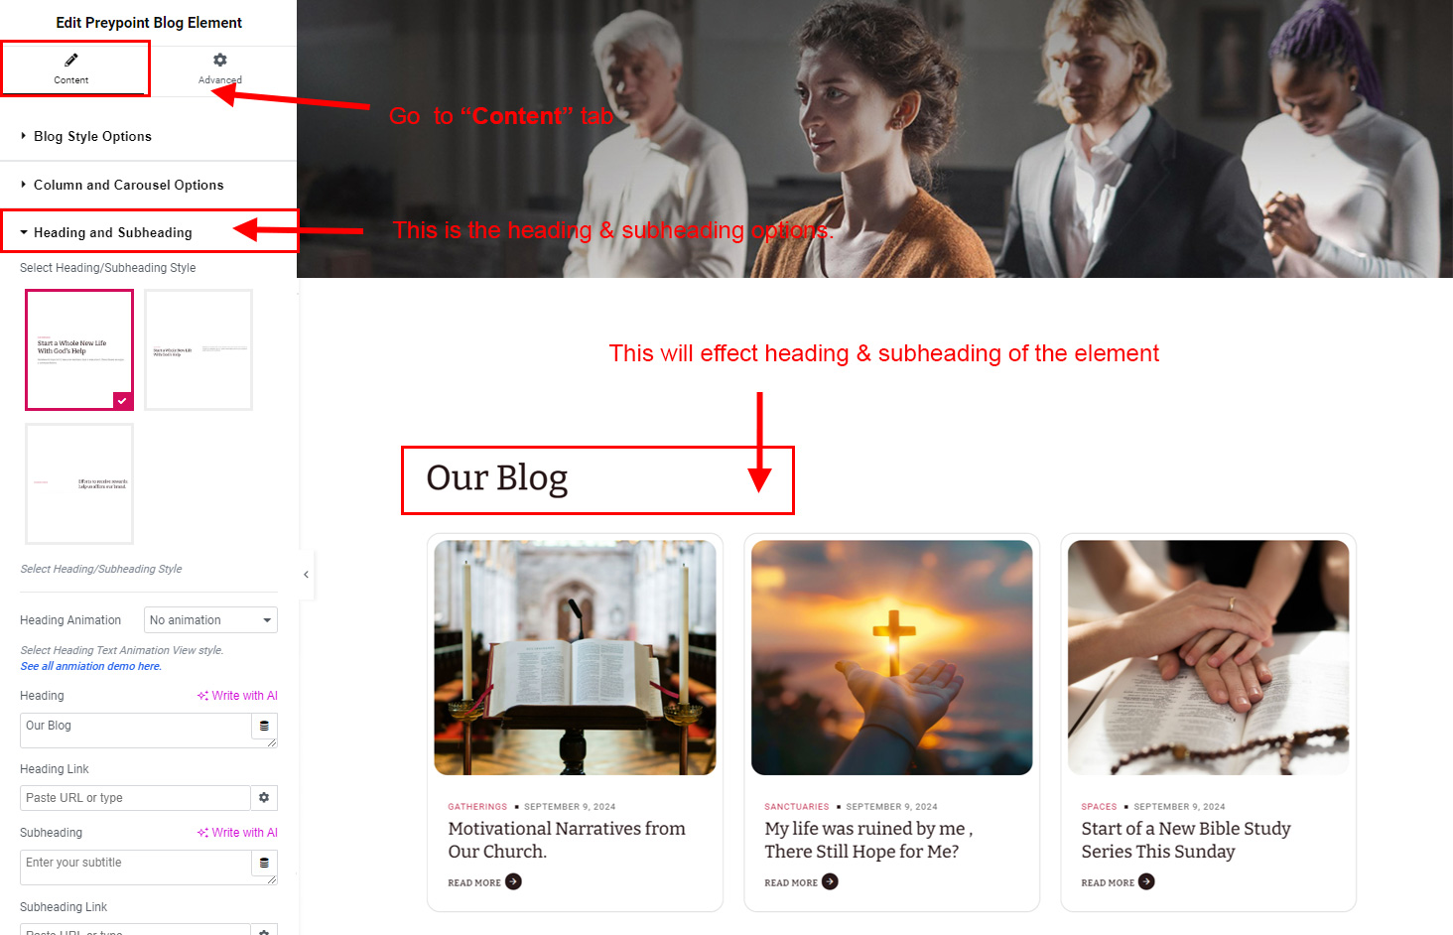Click Read More arrow on Bible Study post
Viewport: 1453px width, 935px height.
(x=1146, y=881)
